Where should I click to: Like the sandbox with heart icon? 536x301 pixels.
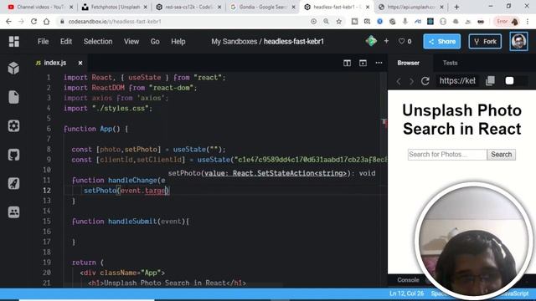401,41
